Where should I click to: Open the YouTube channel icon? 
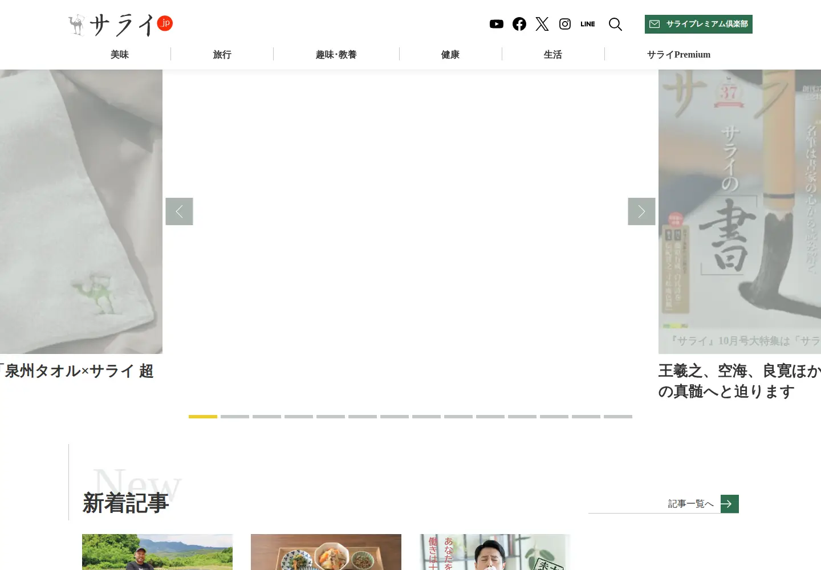(497, 24)
